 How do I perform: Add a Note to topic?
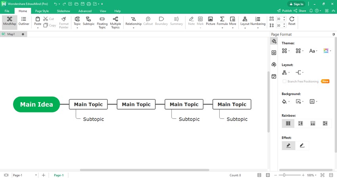[x=191, y=21]
